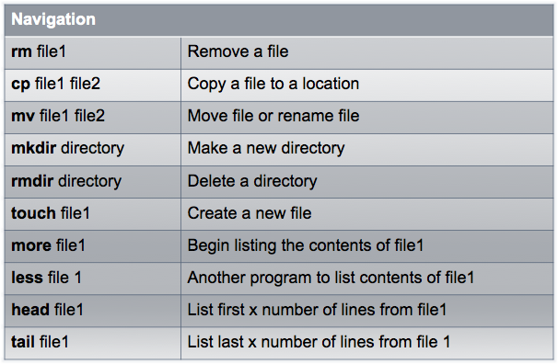Image resolution: width=558 pixels, height=364 pixels.
Task: Click 'Create a new file' description
Action: pos(250,213)
